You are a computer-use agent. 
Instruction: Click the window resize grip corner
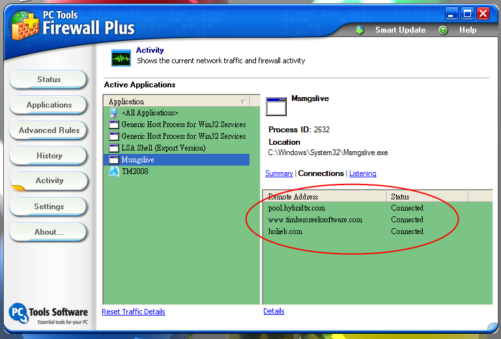[x=493, y=327]
